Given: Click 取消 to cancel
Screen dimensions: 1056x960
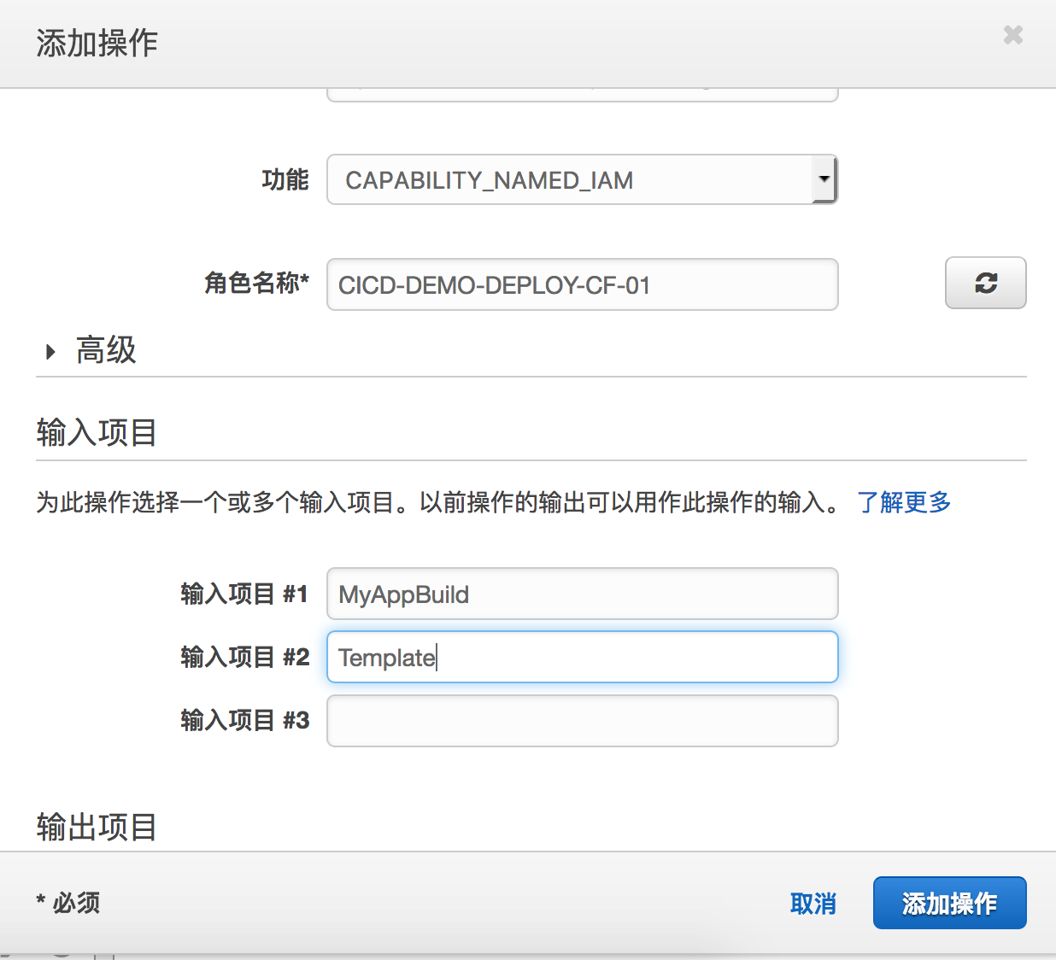Looking at the screenshot, I should click(813, 903).
